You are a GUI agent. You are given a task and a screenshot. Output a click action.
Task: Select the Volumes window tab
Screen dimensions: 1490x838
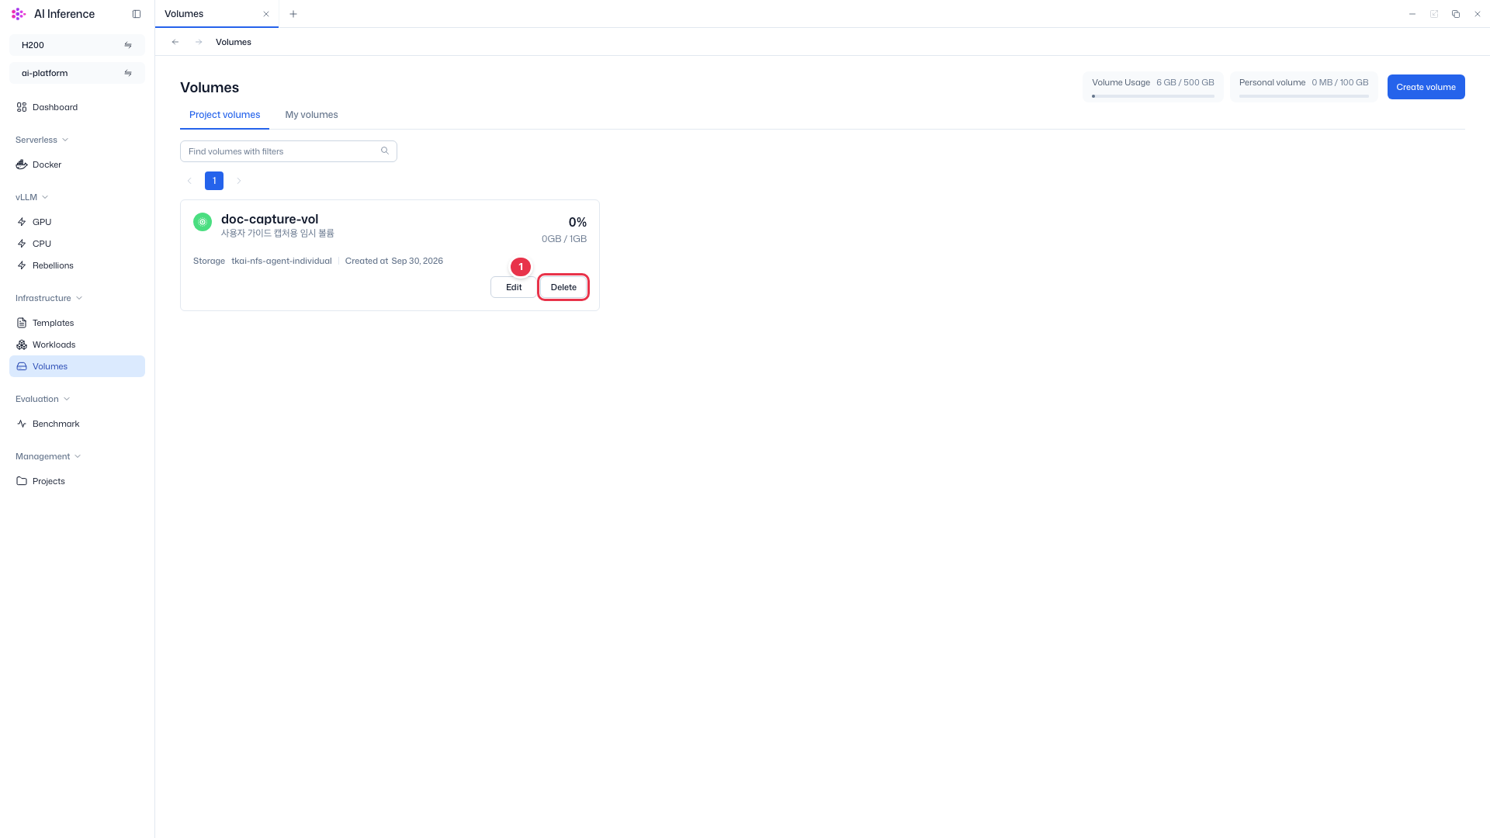click(x=217, y=14)
